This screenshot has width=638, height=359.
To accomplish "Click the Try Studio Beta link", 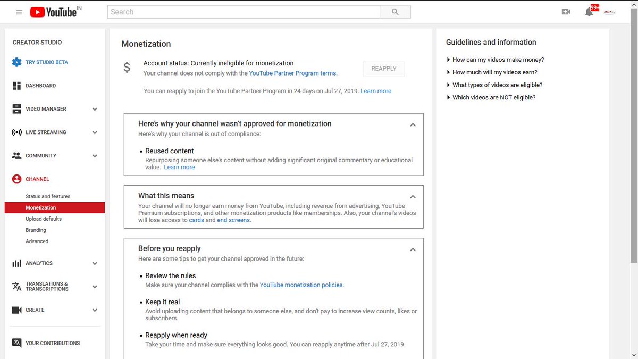I will pos(47,62).
